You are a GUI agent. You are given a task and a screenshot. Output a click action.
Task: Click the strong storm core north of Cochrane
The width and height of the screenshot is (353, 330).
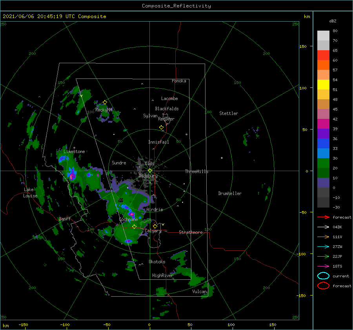[131, 213]
